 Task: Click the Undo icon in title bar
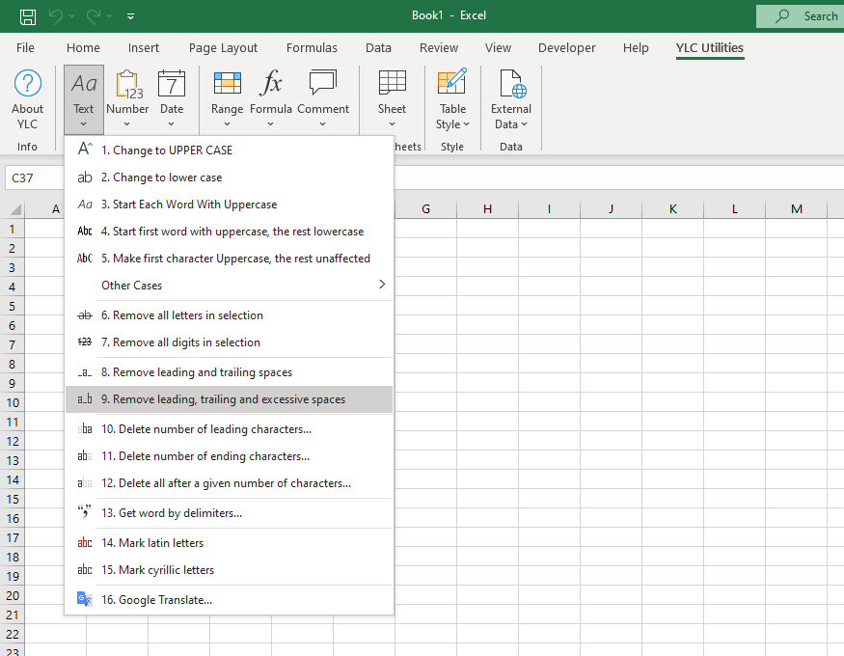(56, 15)
